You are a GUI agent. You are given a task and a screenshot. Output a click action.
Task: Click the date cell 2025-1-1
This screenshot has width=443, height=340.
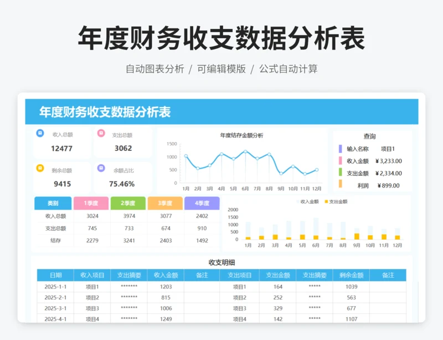[x=56, y=287]
